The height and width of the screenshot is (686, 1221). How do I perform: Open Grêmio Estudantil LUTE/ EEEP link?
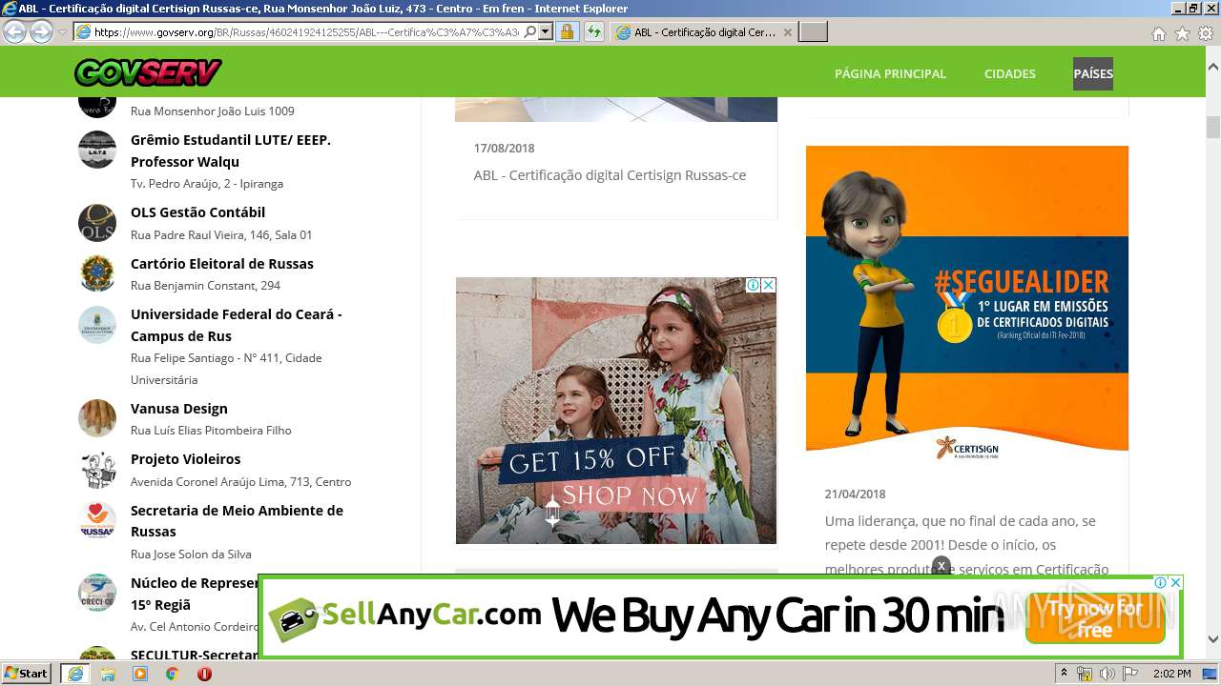(x=231, y=151)
